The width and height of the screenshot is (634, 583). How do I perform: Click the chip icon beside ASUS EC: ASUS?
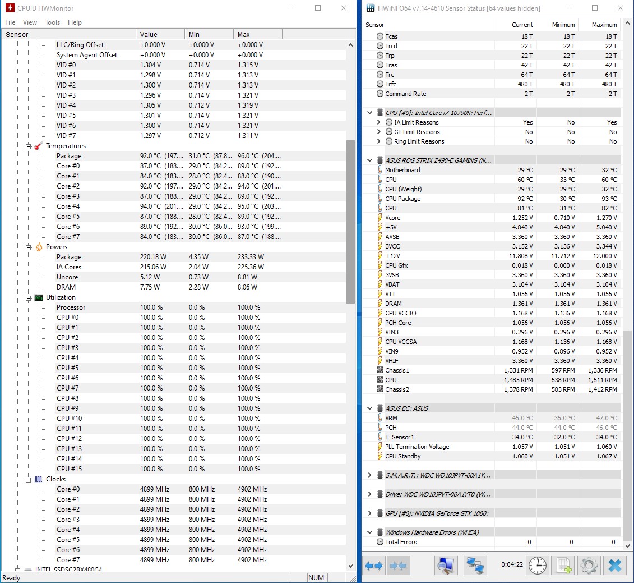coord(380,408)
